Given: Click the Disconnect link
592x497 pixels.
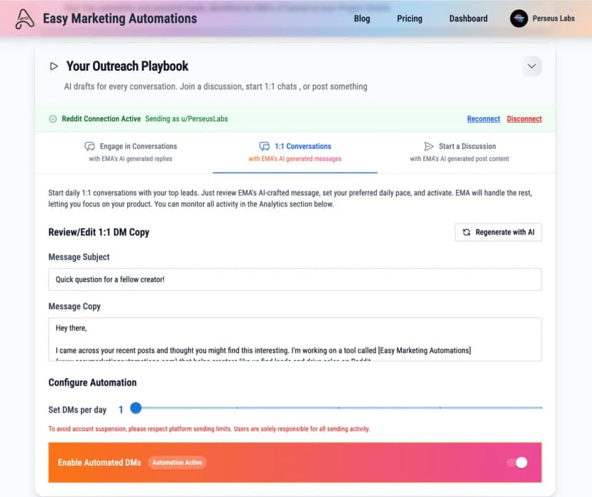Looking at the screenshot, I should pos(524,119).
